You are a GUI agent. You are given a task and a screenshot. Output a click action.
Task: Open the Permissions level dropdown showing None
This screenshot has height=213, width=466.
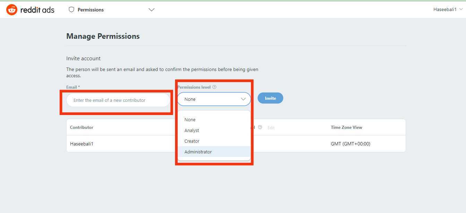pos(214,99)
